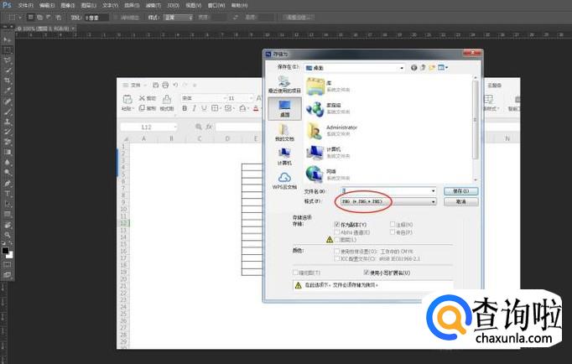
Task: Open the 保存在 location dropdown
Action: (355, 68)
